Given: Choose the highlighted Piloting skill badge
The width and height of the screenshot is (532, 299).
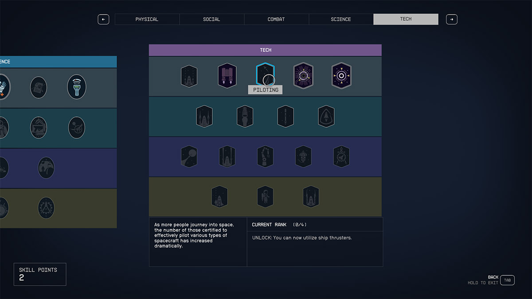Looking at the screenshot, I should [x=265, y=76].
